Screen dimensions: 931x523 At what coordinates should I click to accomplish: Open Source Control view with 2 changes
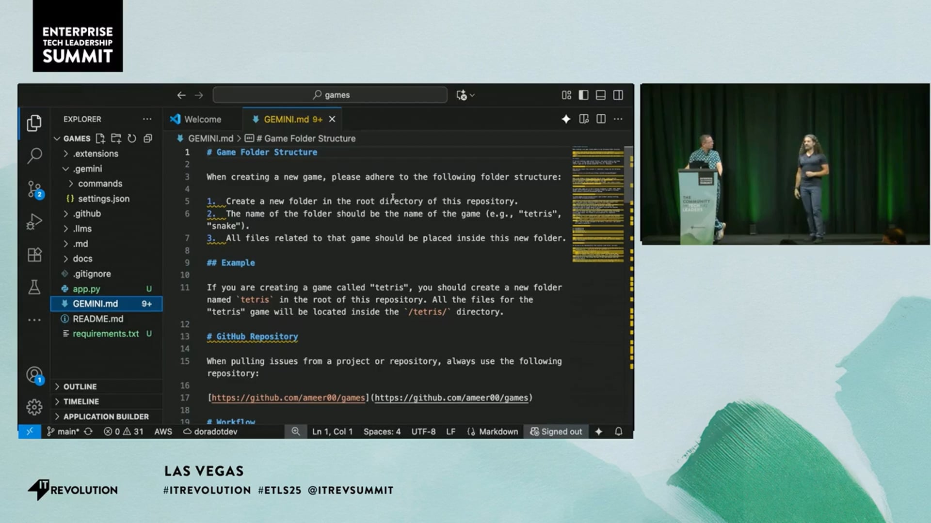coord(34,189)
